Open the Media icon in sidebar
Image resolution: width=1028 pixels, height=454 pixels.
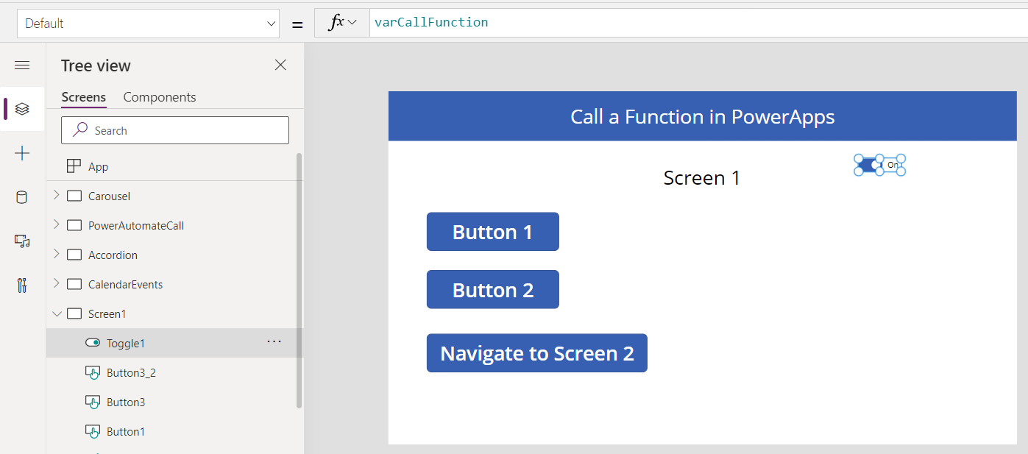point(22,241)
